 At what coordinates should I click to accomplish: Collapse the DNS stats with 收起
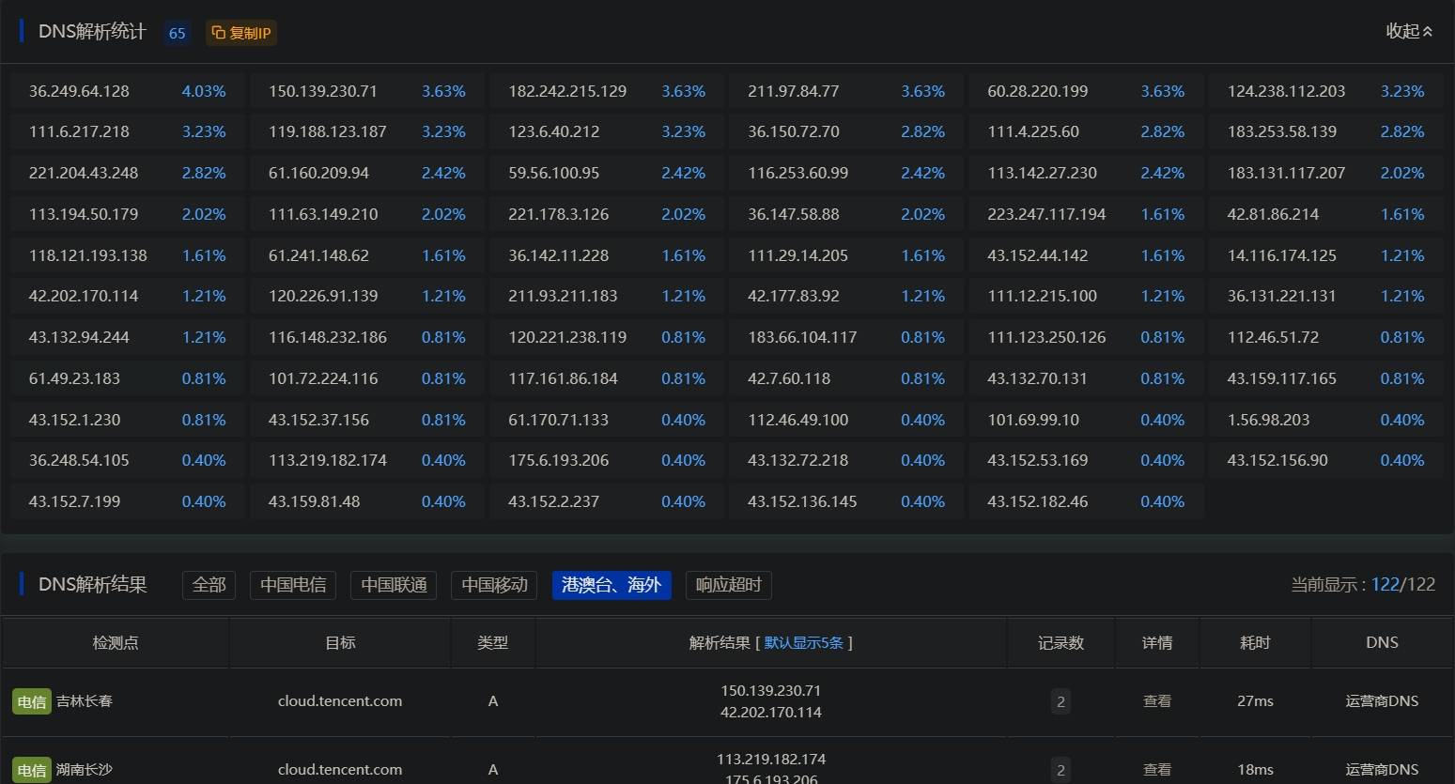point(1409,31)
